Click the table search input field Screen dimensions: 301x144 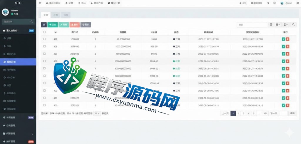coord(252,25)
